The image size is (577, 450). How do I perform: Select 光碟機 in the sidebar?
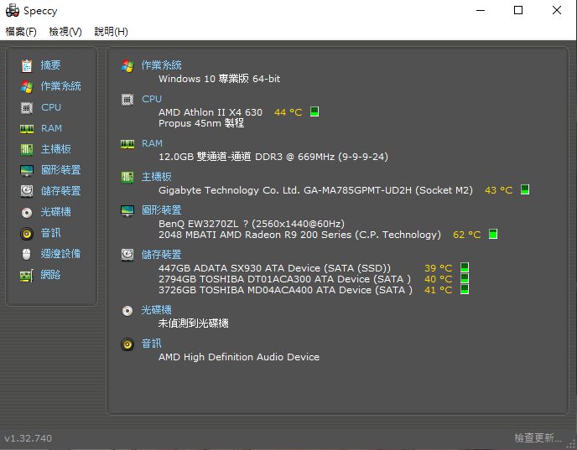click(55, 212)
